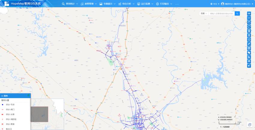Open the 运行监测 menu

145,4
